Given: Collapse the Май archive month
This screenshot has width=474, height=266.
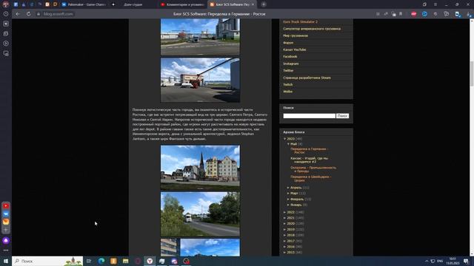Looking at the screenshot, I should [288, 144].
